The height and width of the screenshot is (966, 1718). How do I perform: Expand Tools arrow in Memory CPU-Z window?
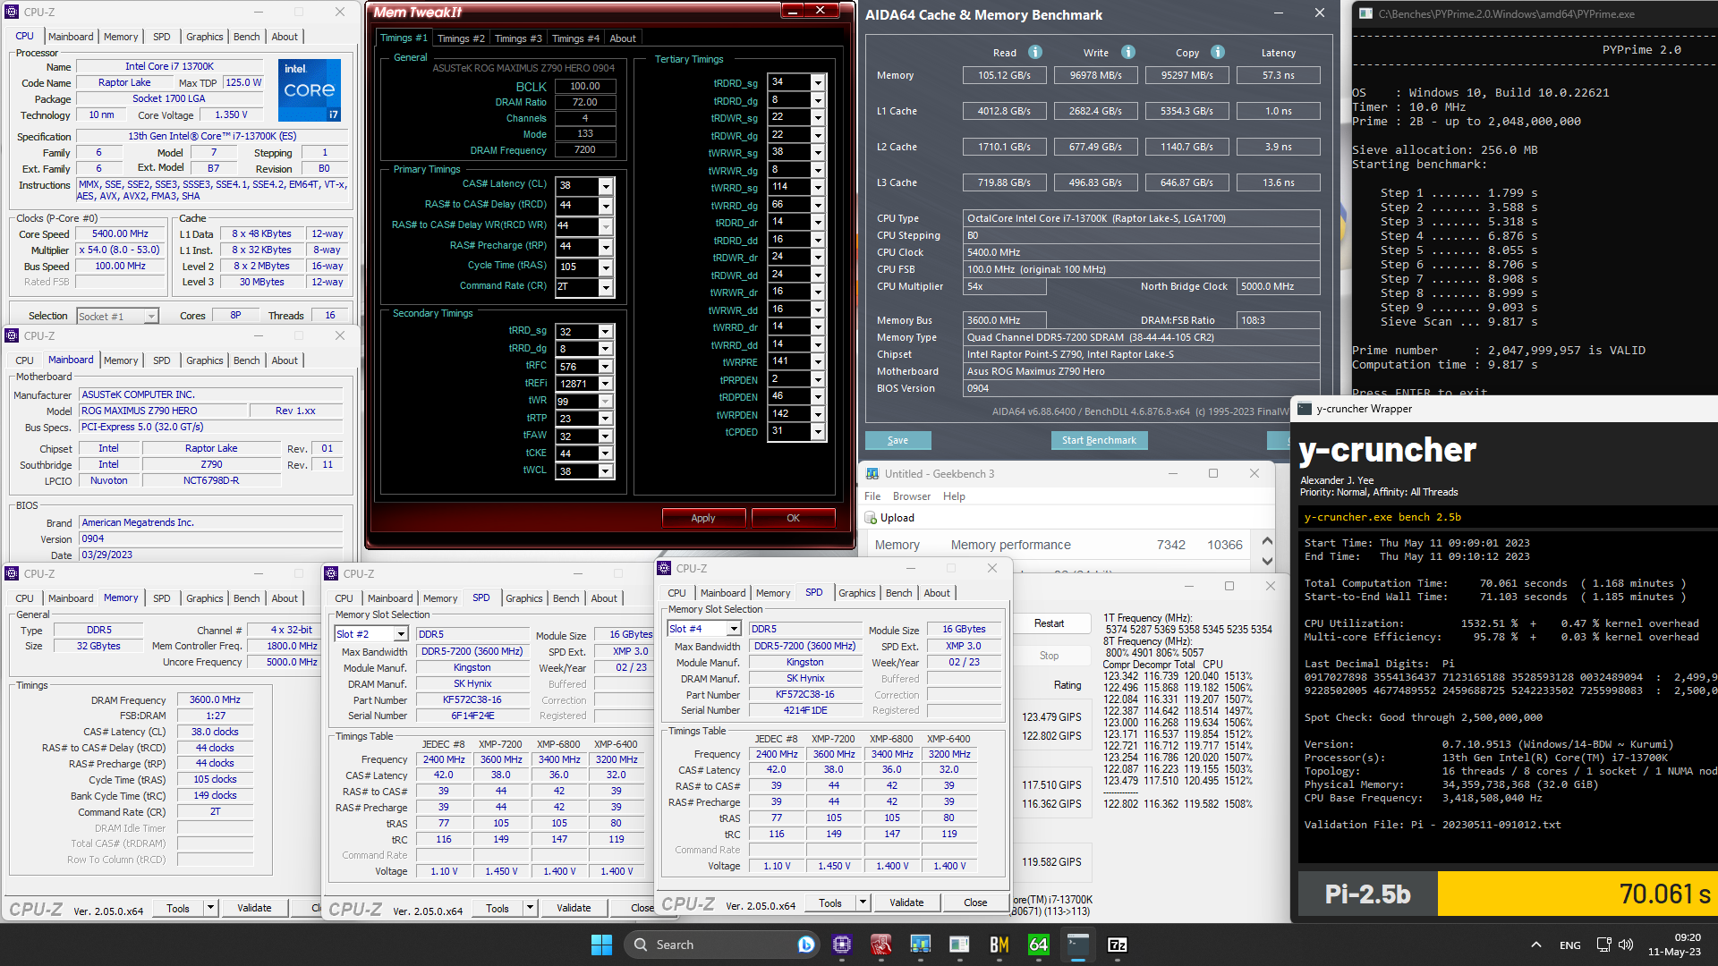tap(210, 908)
